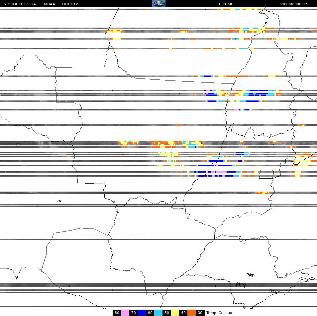Click the cyan -60 color swatch

click(x=158, y=313)
